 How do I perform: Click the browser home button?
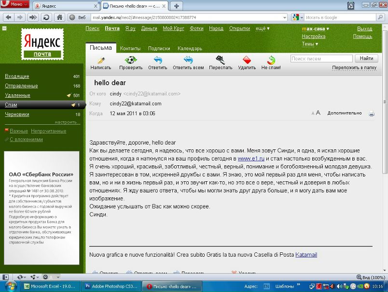60,17
